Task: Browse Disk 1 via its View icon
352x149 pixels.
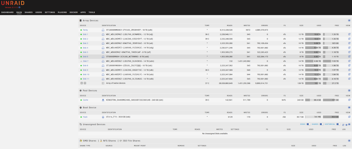Action: [349, 34]
